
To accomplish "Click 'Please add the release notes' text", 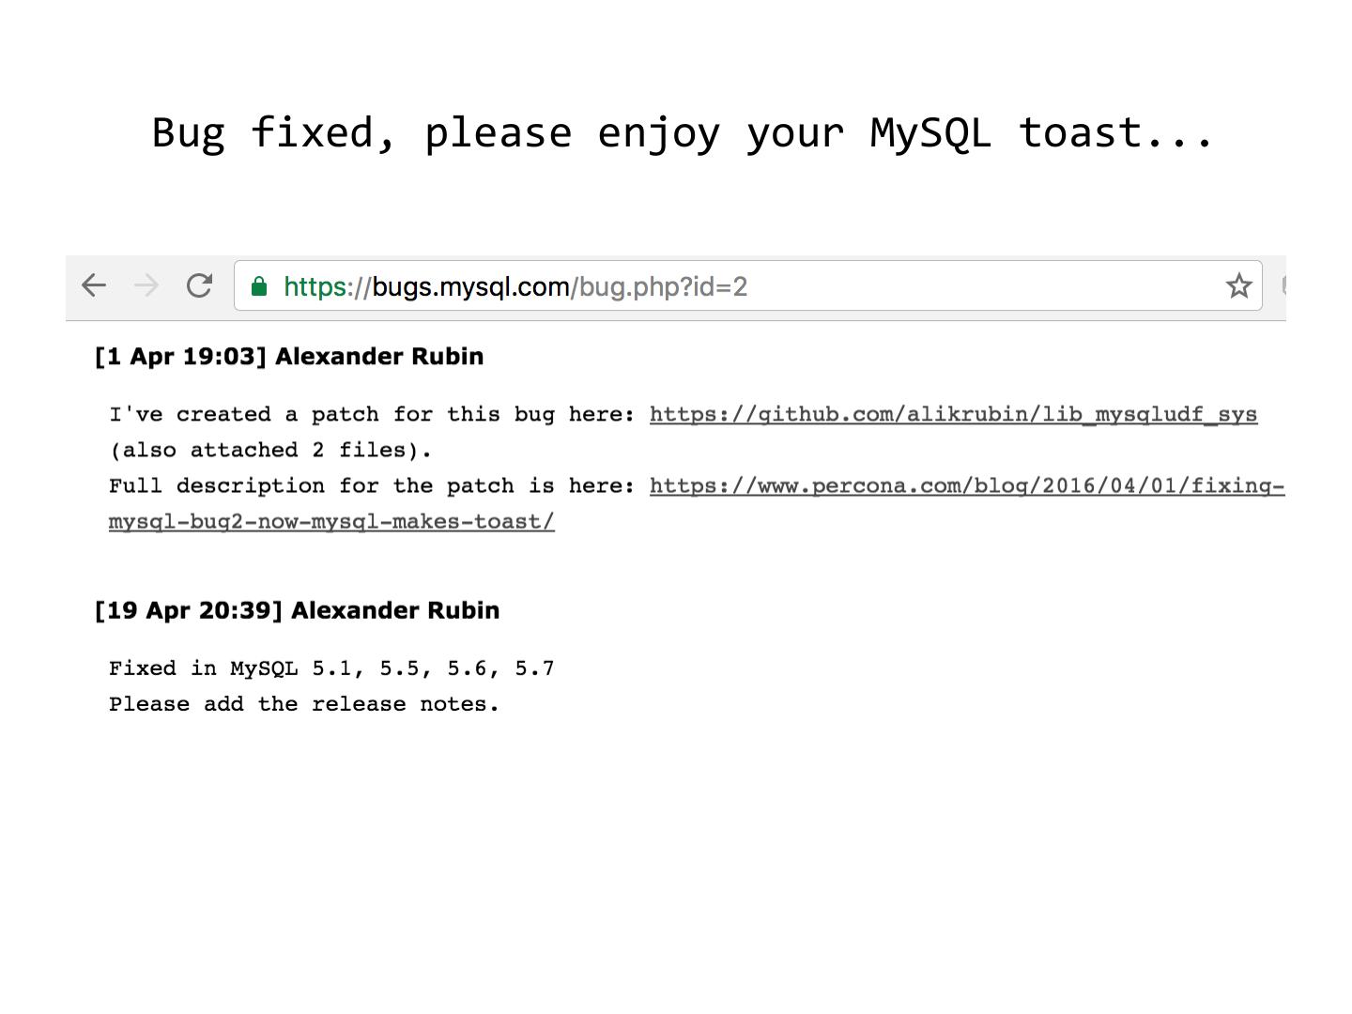I will (303, 704).
